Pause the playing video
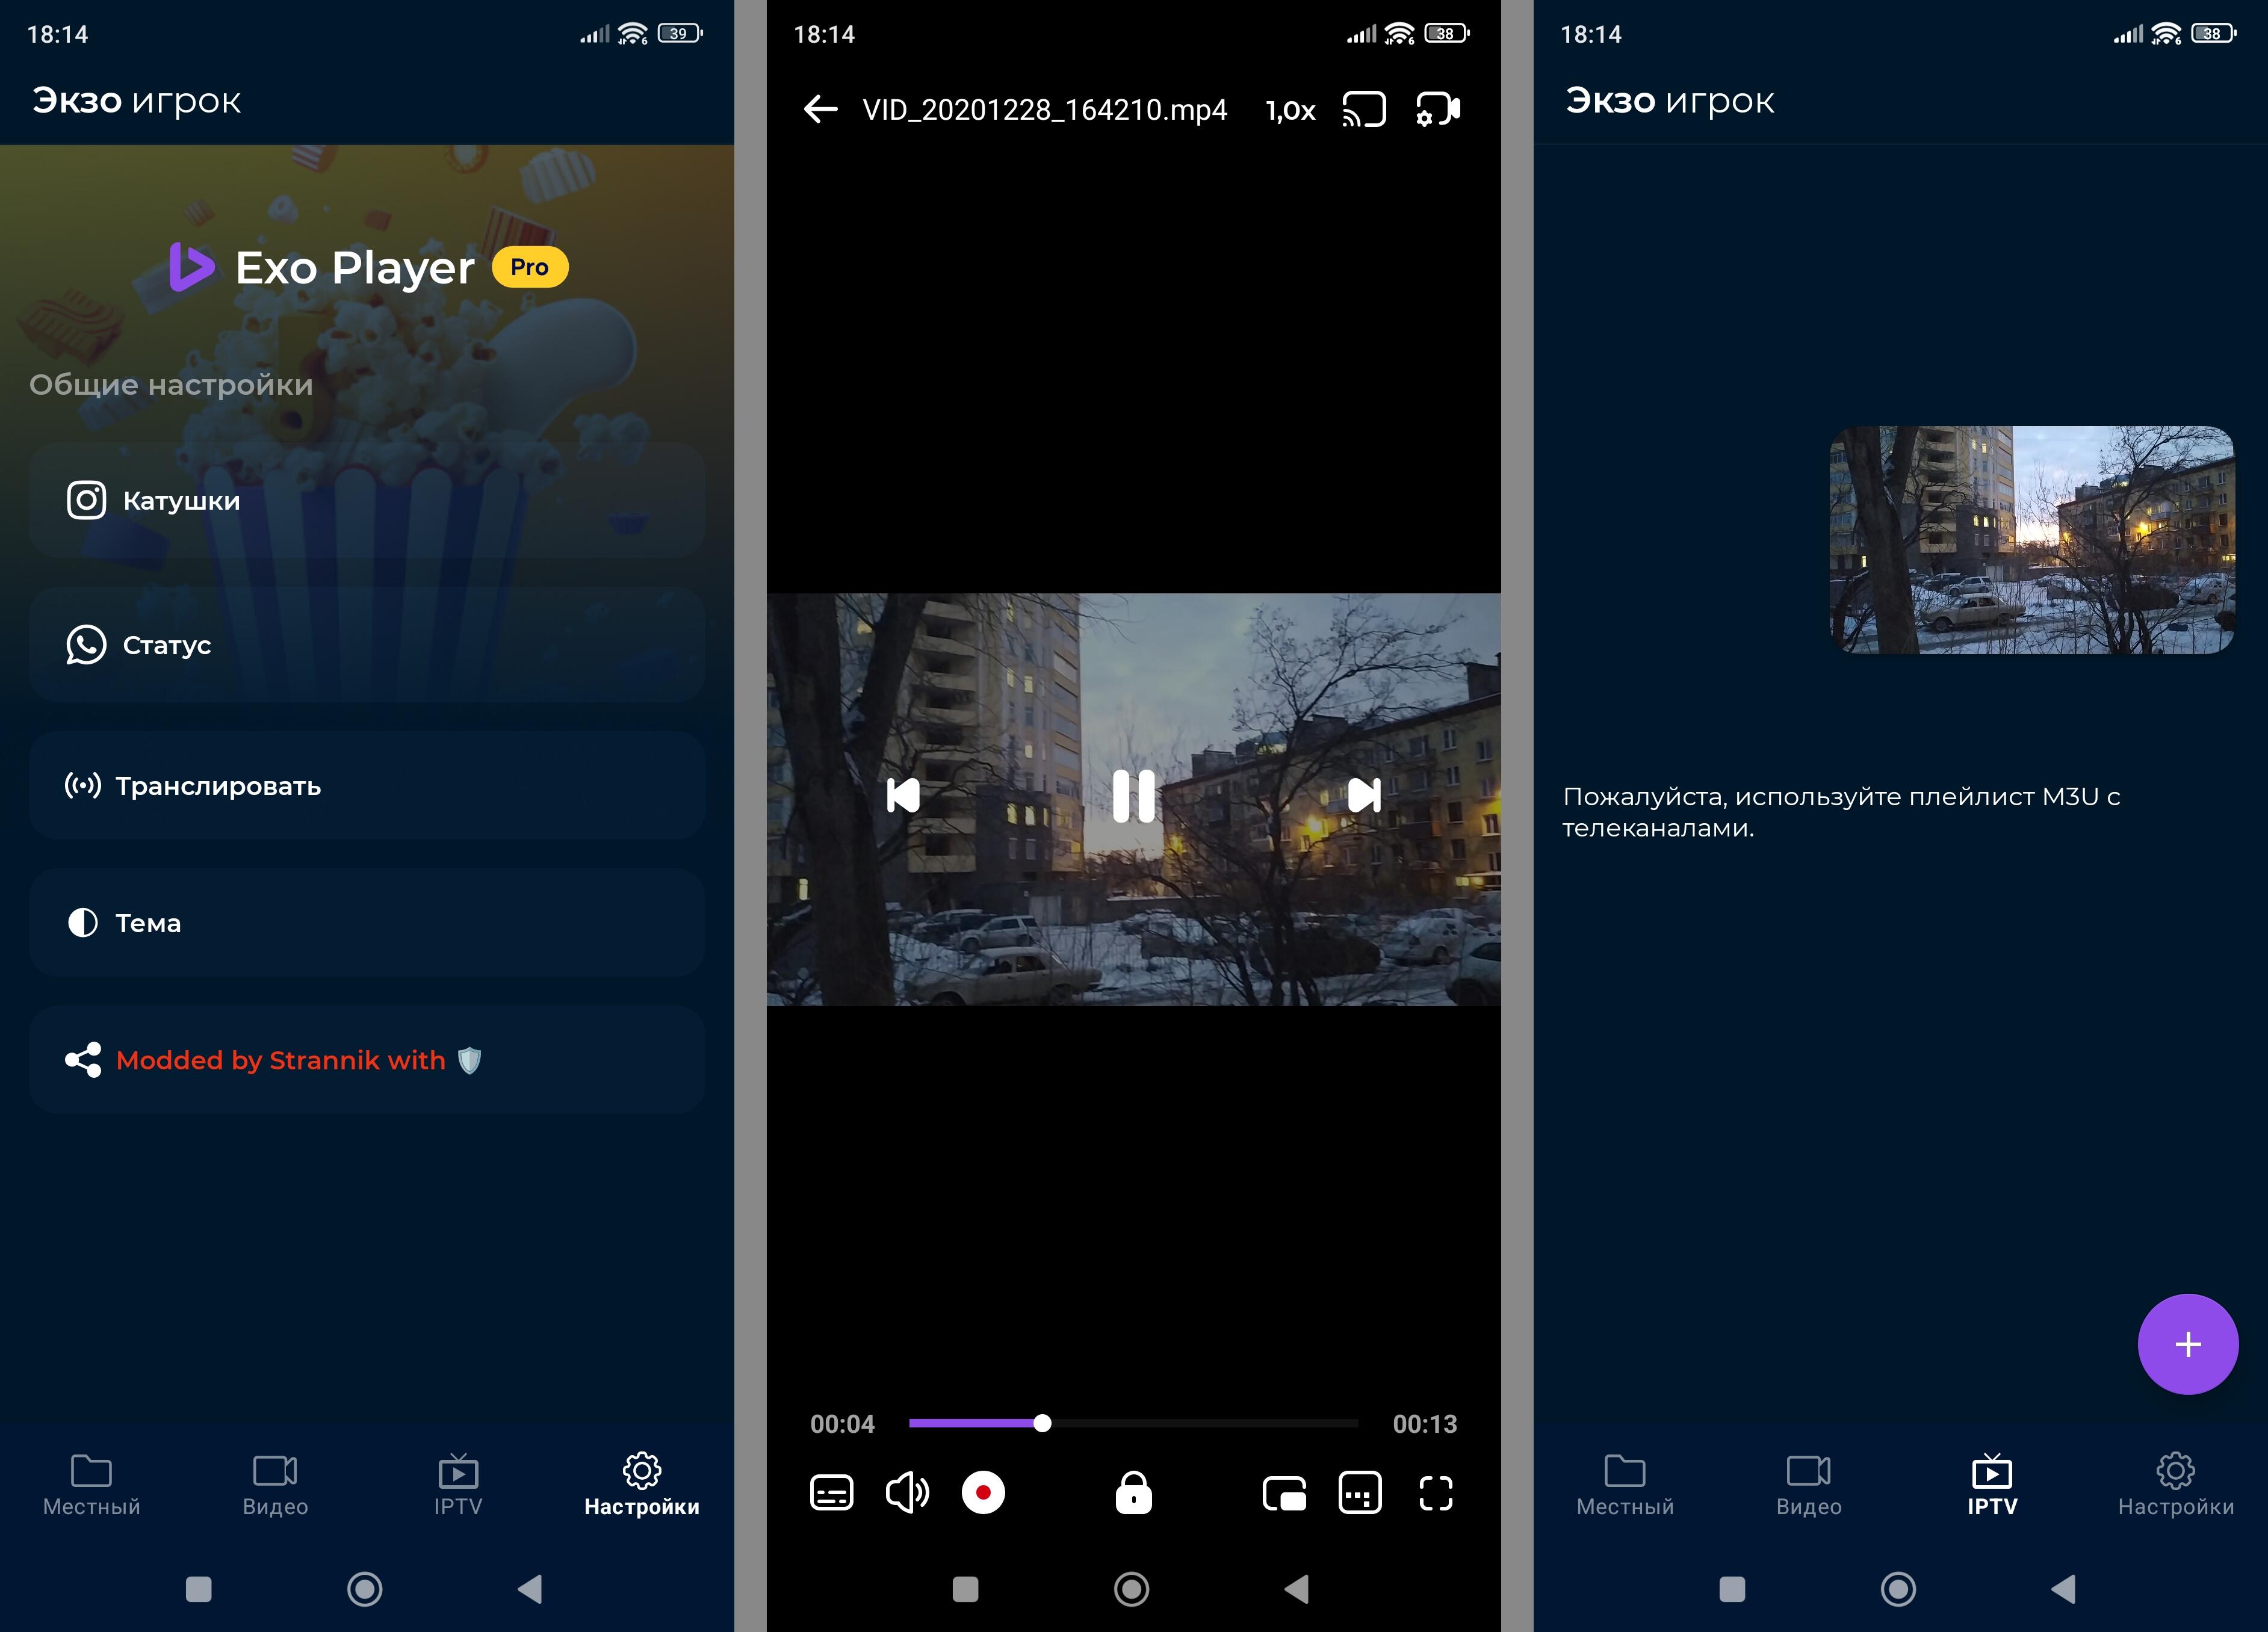 tap(1133, 796)
